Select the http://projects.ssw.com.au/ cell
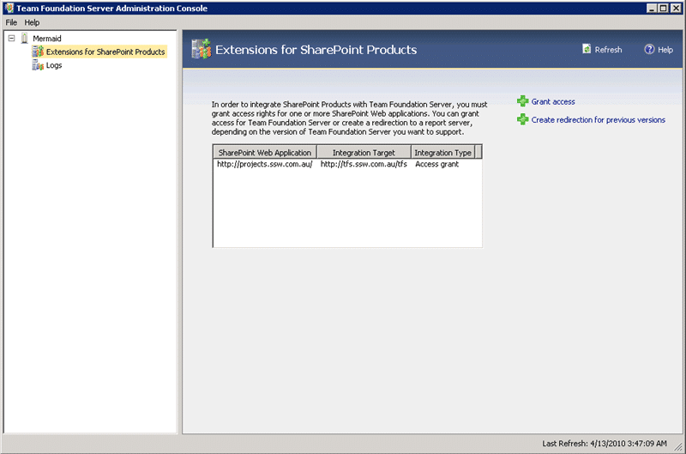The image size is (686, 454). [x=265, y=164]
